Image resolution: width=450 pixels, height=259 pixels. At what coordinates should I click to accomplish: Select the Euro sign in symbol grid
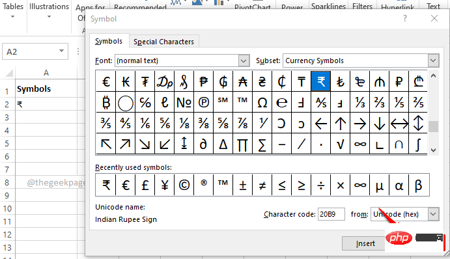[x=106, y=81]
